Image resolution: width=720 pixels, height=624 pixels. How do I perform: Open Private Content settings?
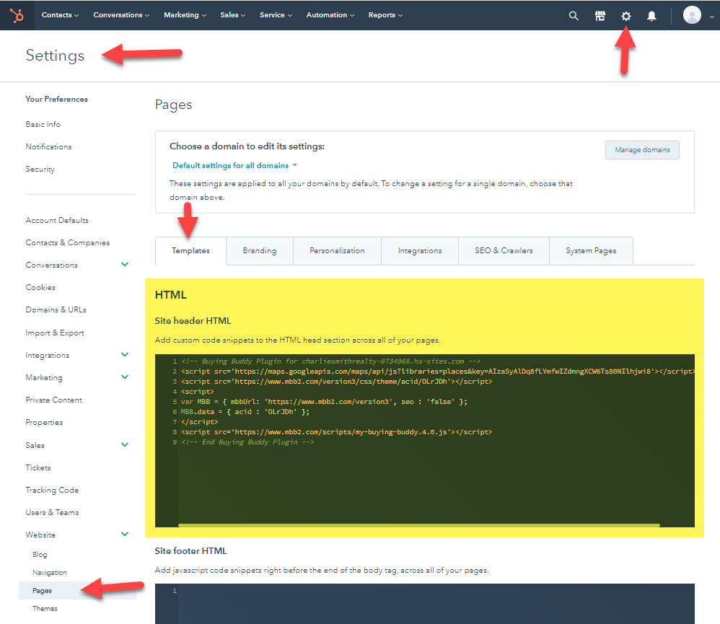53,400
